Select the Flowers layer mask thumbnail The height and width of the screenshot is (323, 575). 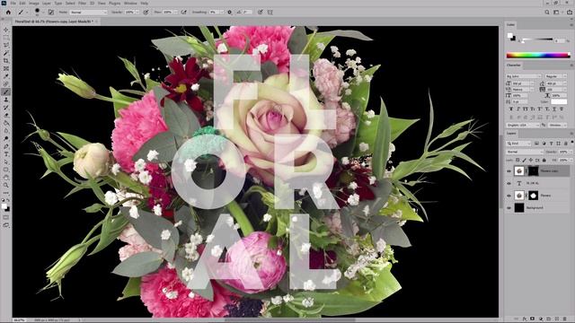tap(533, 196)
